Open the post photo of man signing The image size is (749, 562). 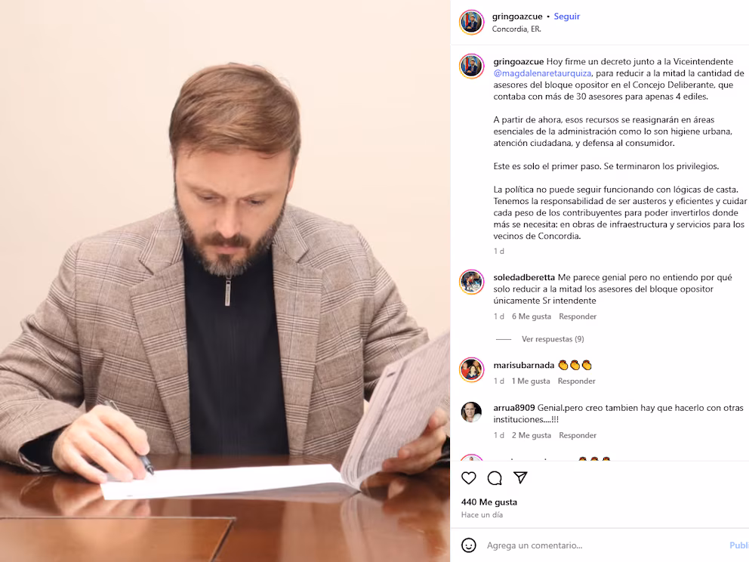225,281
